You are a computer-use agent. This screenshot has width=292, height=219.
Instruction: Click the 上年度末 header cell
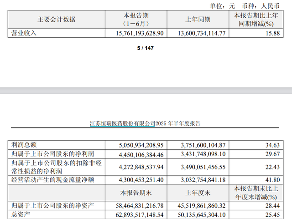pyautogui.click(x=198, y=193)
